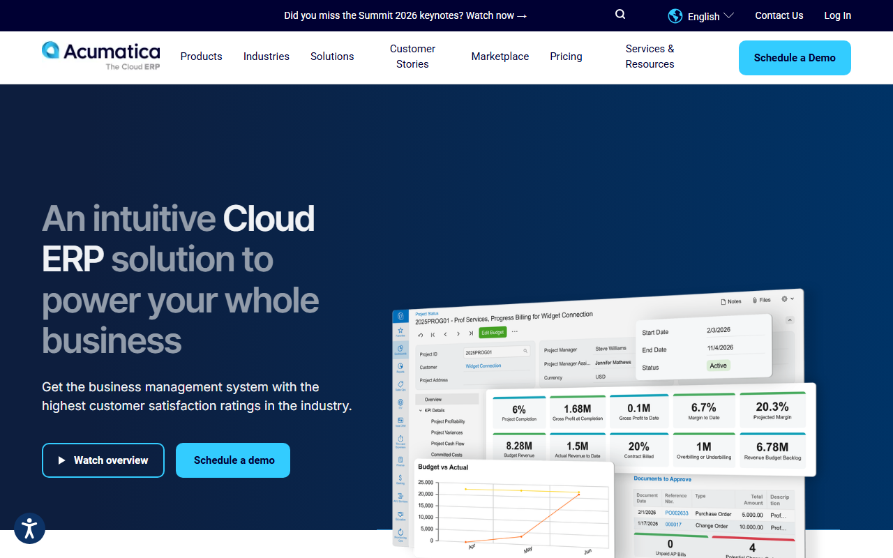Viewport: 893px width, 558px height.
Task: Click the 6% Project Completion tile
Action: pyautogui.click(x=519, y=412)
